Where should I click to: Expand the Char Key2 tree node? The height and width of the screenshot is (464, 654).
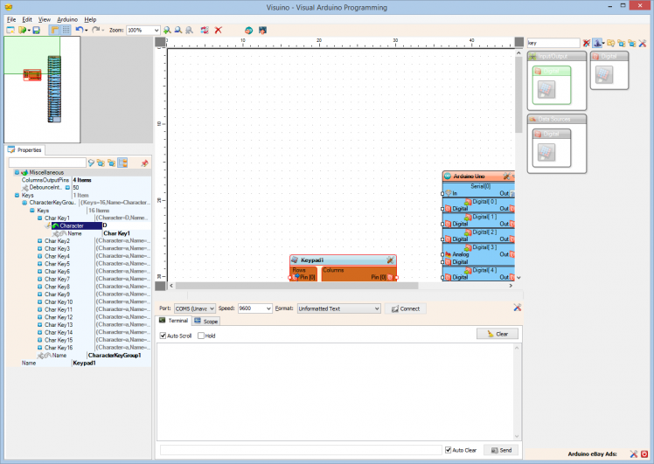point(39,241)
